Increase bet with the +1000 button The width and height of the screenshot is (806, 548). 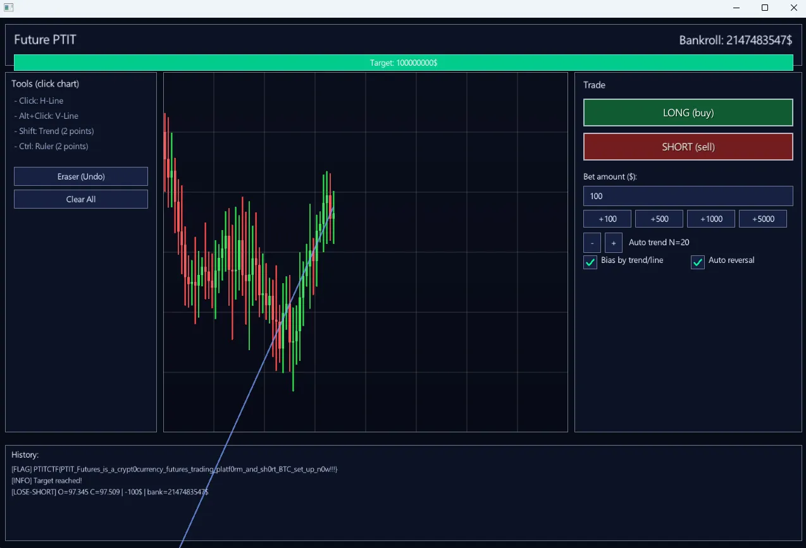(x=711, y=219)
